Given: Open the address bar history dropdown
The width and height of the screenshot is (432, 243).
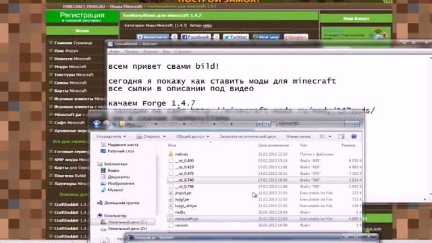Looking at the screenshot, I should pos(259,124).
